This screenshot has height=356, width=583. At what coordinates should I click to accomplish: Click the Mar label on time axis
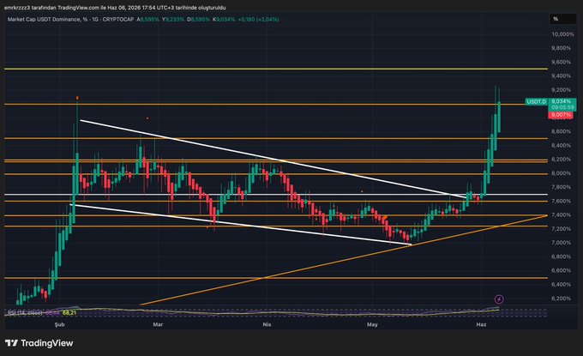coord(158,324)
